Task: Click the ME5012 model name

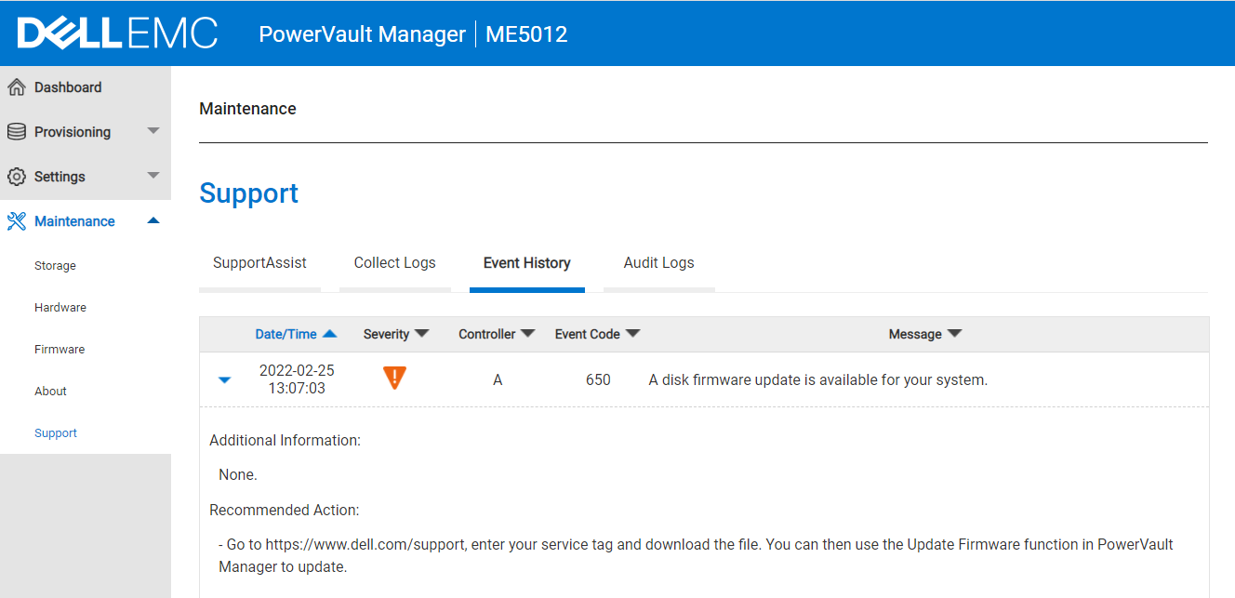Action: click(526, 34)
